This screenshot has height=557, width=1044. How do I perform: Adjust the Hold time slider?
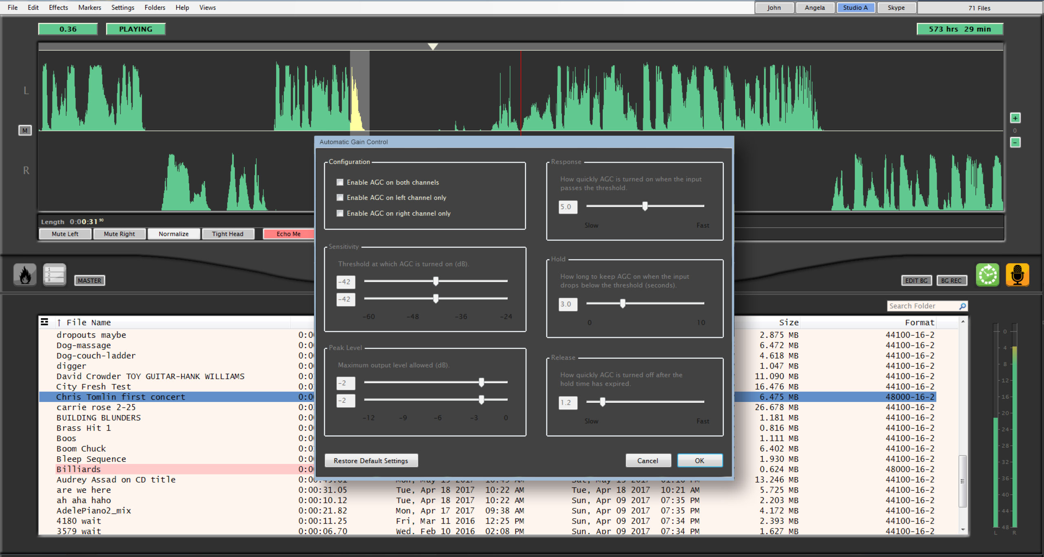tap(622, 304)
